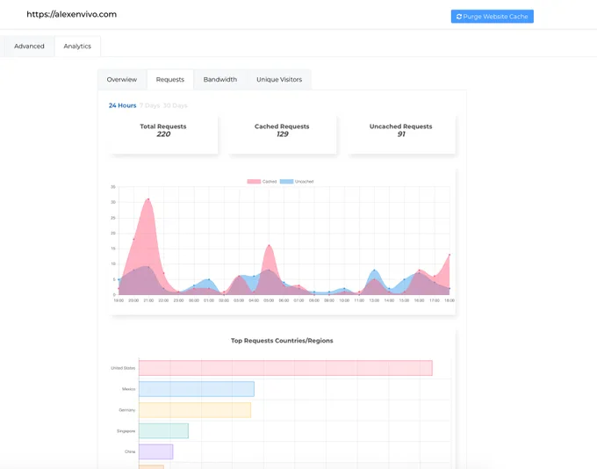Click the China bar in chart
Viewport: 597px width, 469px height.
pos(156,451)
